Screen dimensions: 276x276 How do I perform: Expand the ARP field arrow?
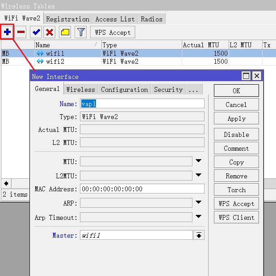(x=199, y=203)
